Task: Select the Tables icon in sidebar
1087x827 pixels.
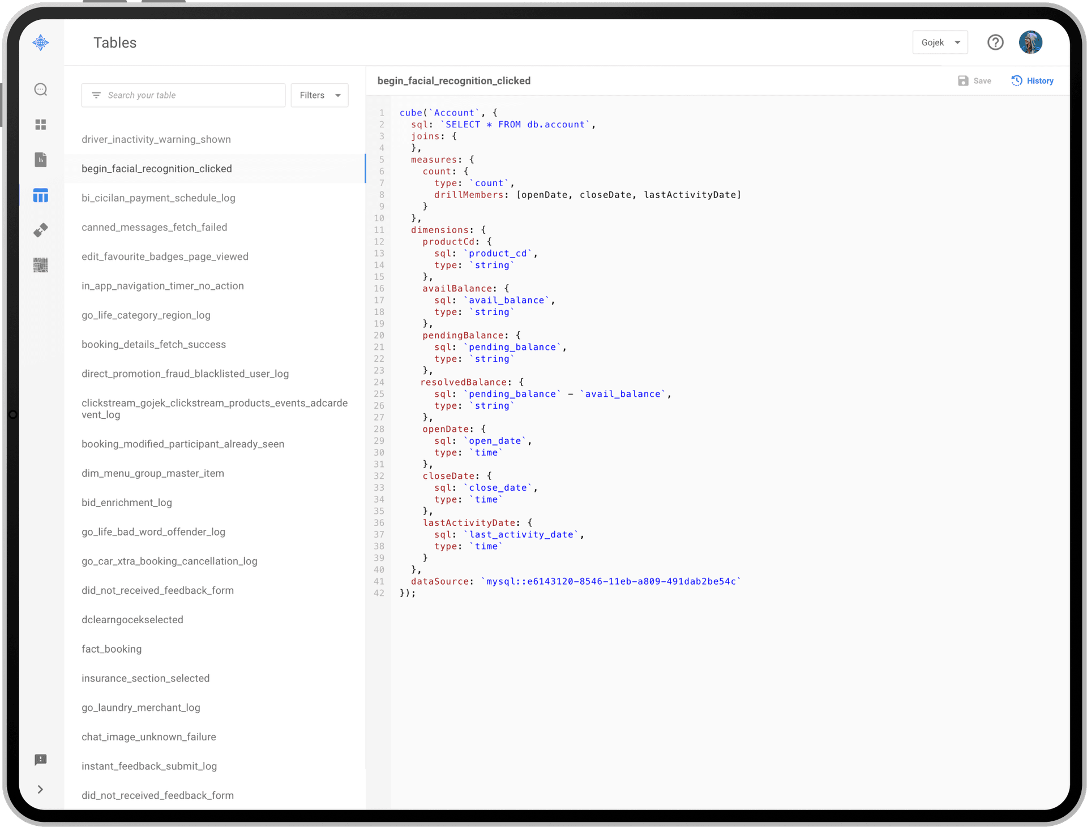Action: 41,195
